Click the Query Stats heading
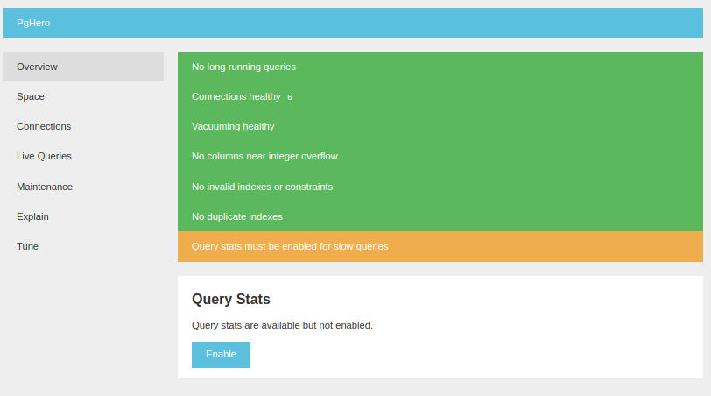Image resolution: width=711 pixels, height=396 pixels. pyautogui.click(x=231, y=300)
